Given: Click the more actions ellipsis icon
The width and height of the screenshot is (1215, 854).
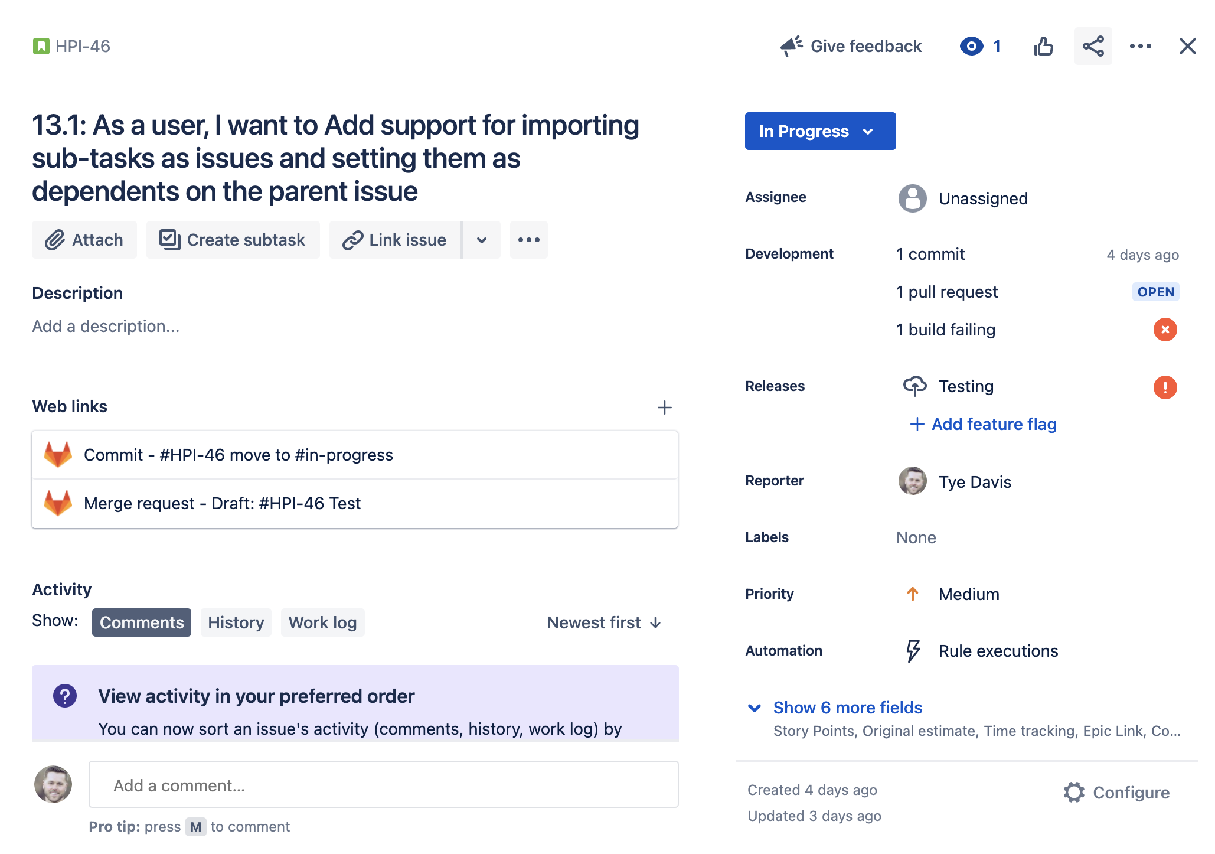Looking at the screenshot, I should click(1141, 45).
